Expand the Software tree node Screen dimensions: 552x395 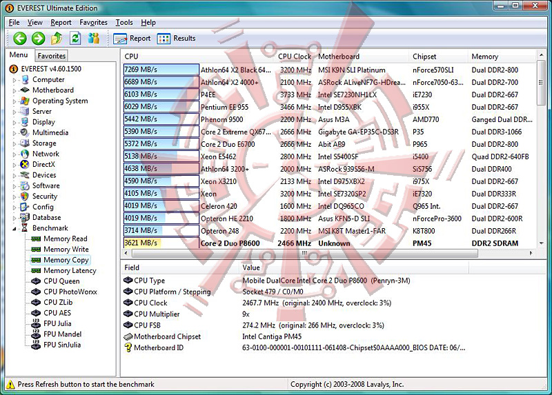14,186
